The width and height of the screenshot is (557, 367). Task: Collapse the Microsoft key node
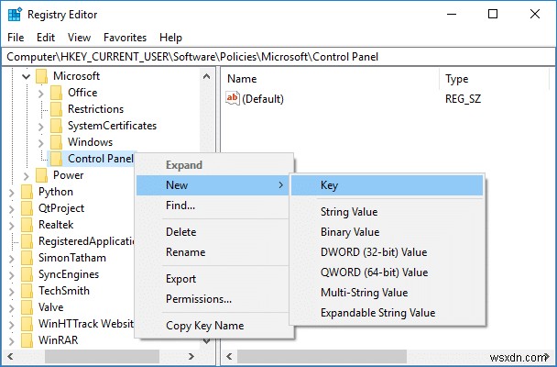[x=26, y=76]
